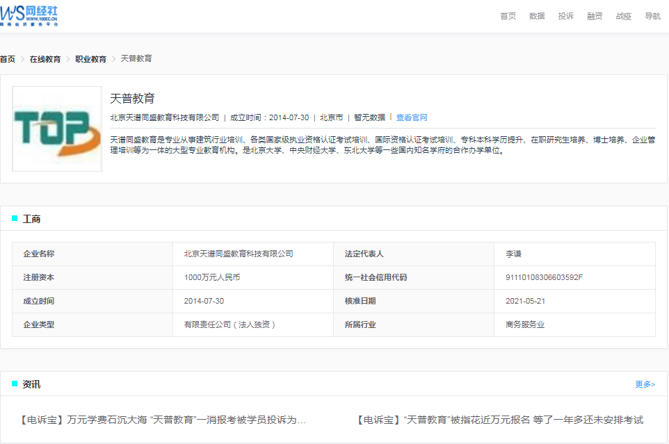Click the 天普教育 company title
Image resolution: width=669 pixels, height=444 pixels.
132,99
